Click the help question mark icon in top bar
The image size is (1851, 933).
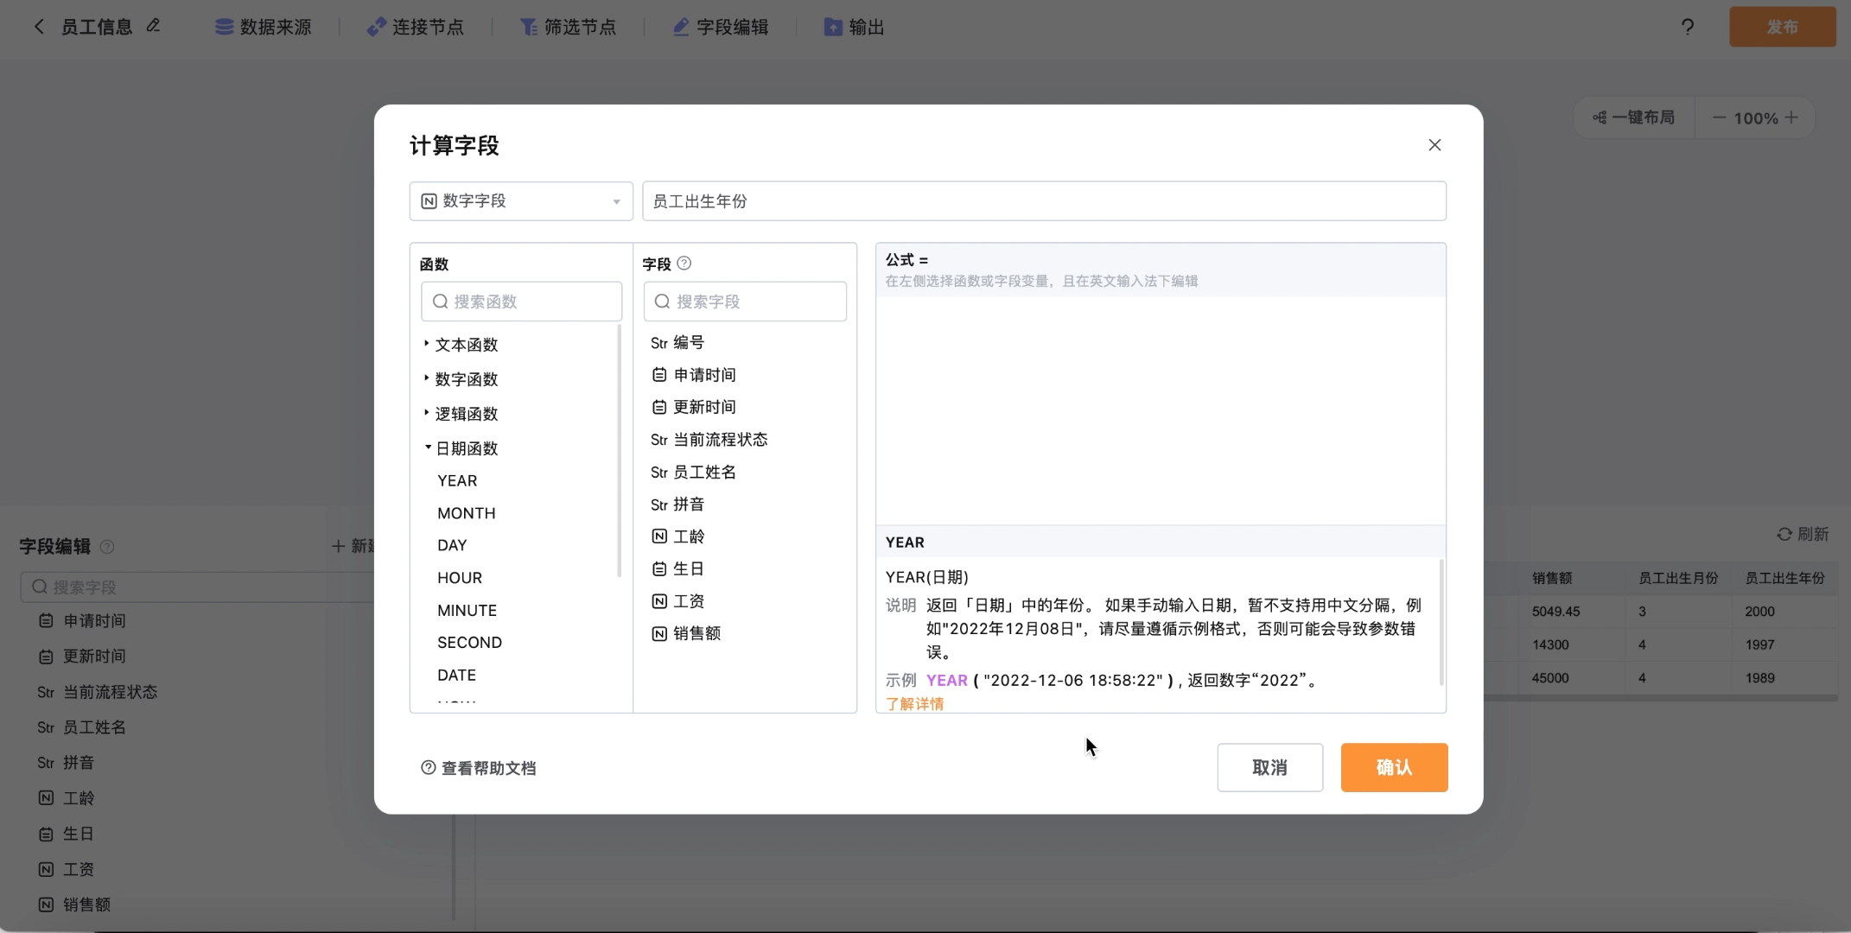[x=1688, y=27]
